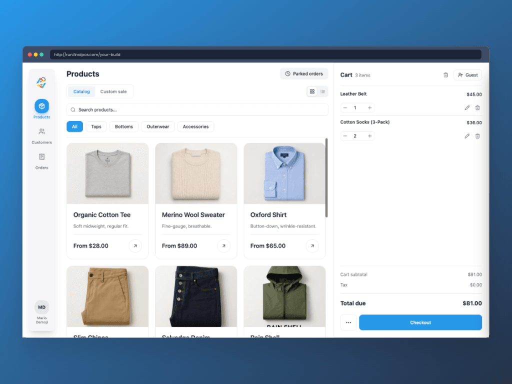Viewport: 512px width, 384px height.
Task: Click the dark denim product image
Action: [196, 296]
